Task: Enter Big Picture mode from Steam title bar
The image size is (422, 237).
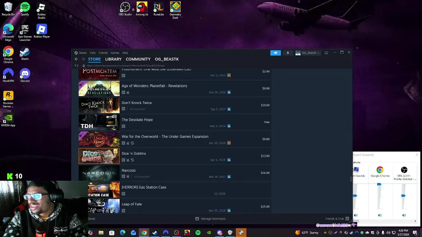Action: [x=326, y=53]
